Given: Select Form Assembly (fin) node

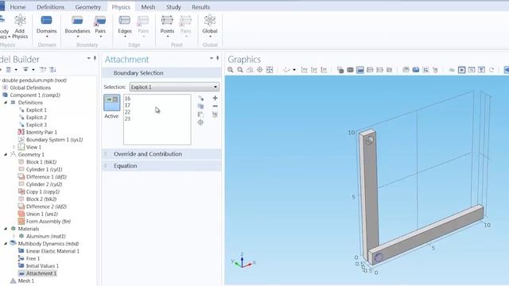Looking at the screenshot, I should (x=49, y=222).
